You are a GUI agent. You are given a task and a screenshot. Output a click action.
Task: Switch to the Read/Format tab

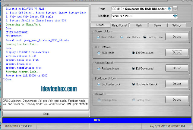(119, 25)
